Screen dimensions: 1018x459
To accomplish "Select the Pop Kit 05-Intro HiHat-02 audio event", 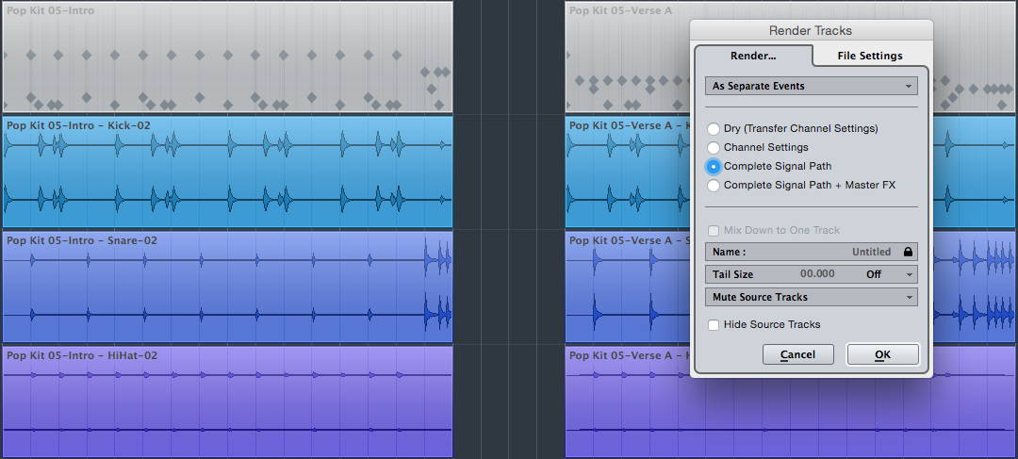I will click(227, 402).
